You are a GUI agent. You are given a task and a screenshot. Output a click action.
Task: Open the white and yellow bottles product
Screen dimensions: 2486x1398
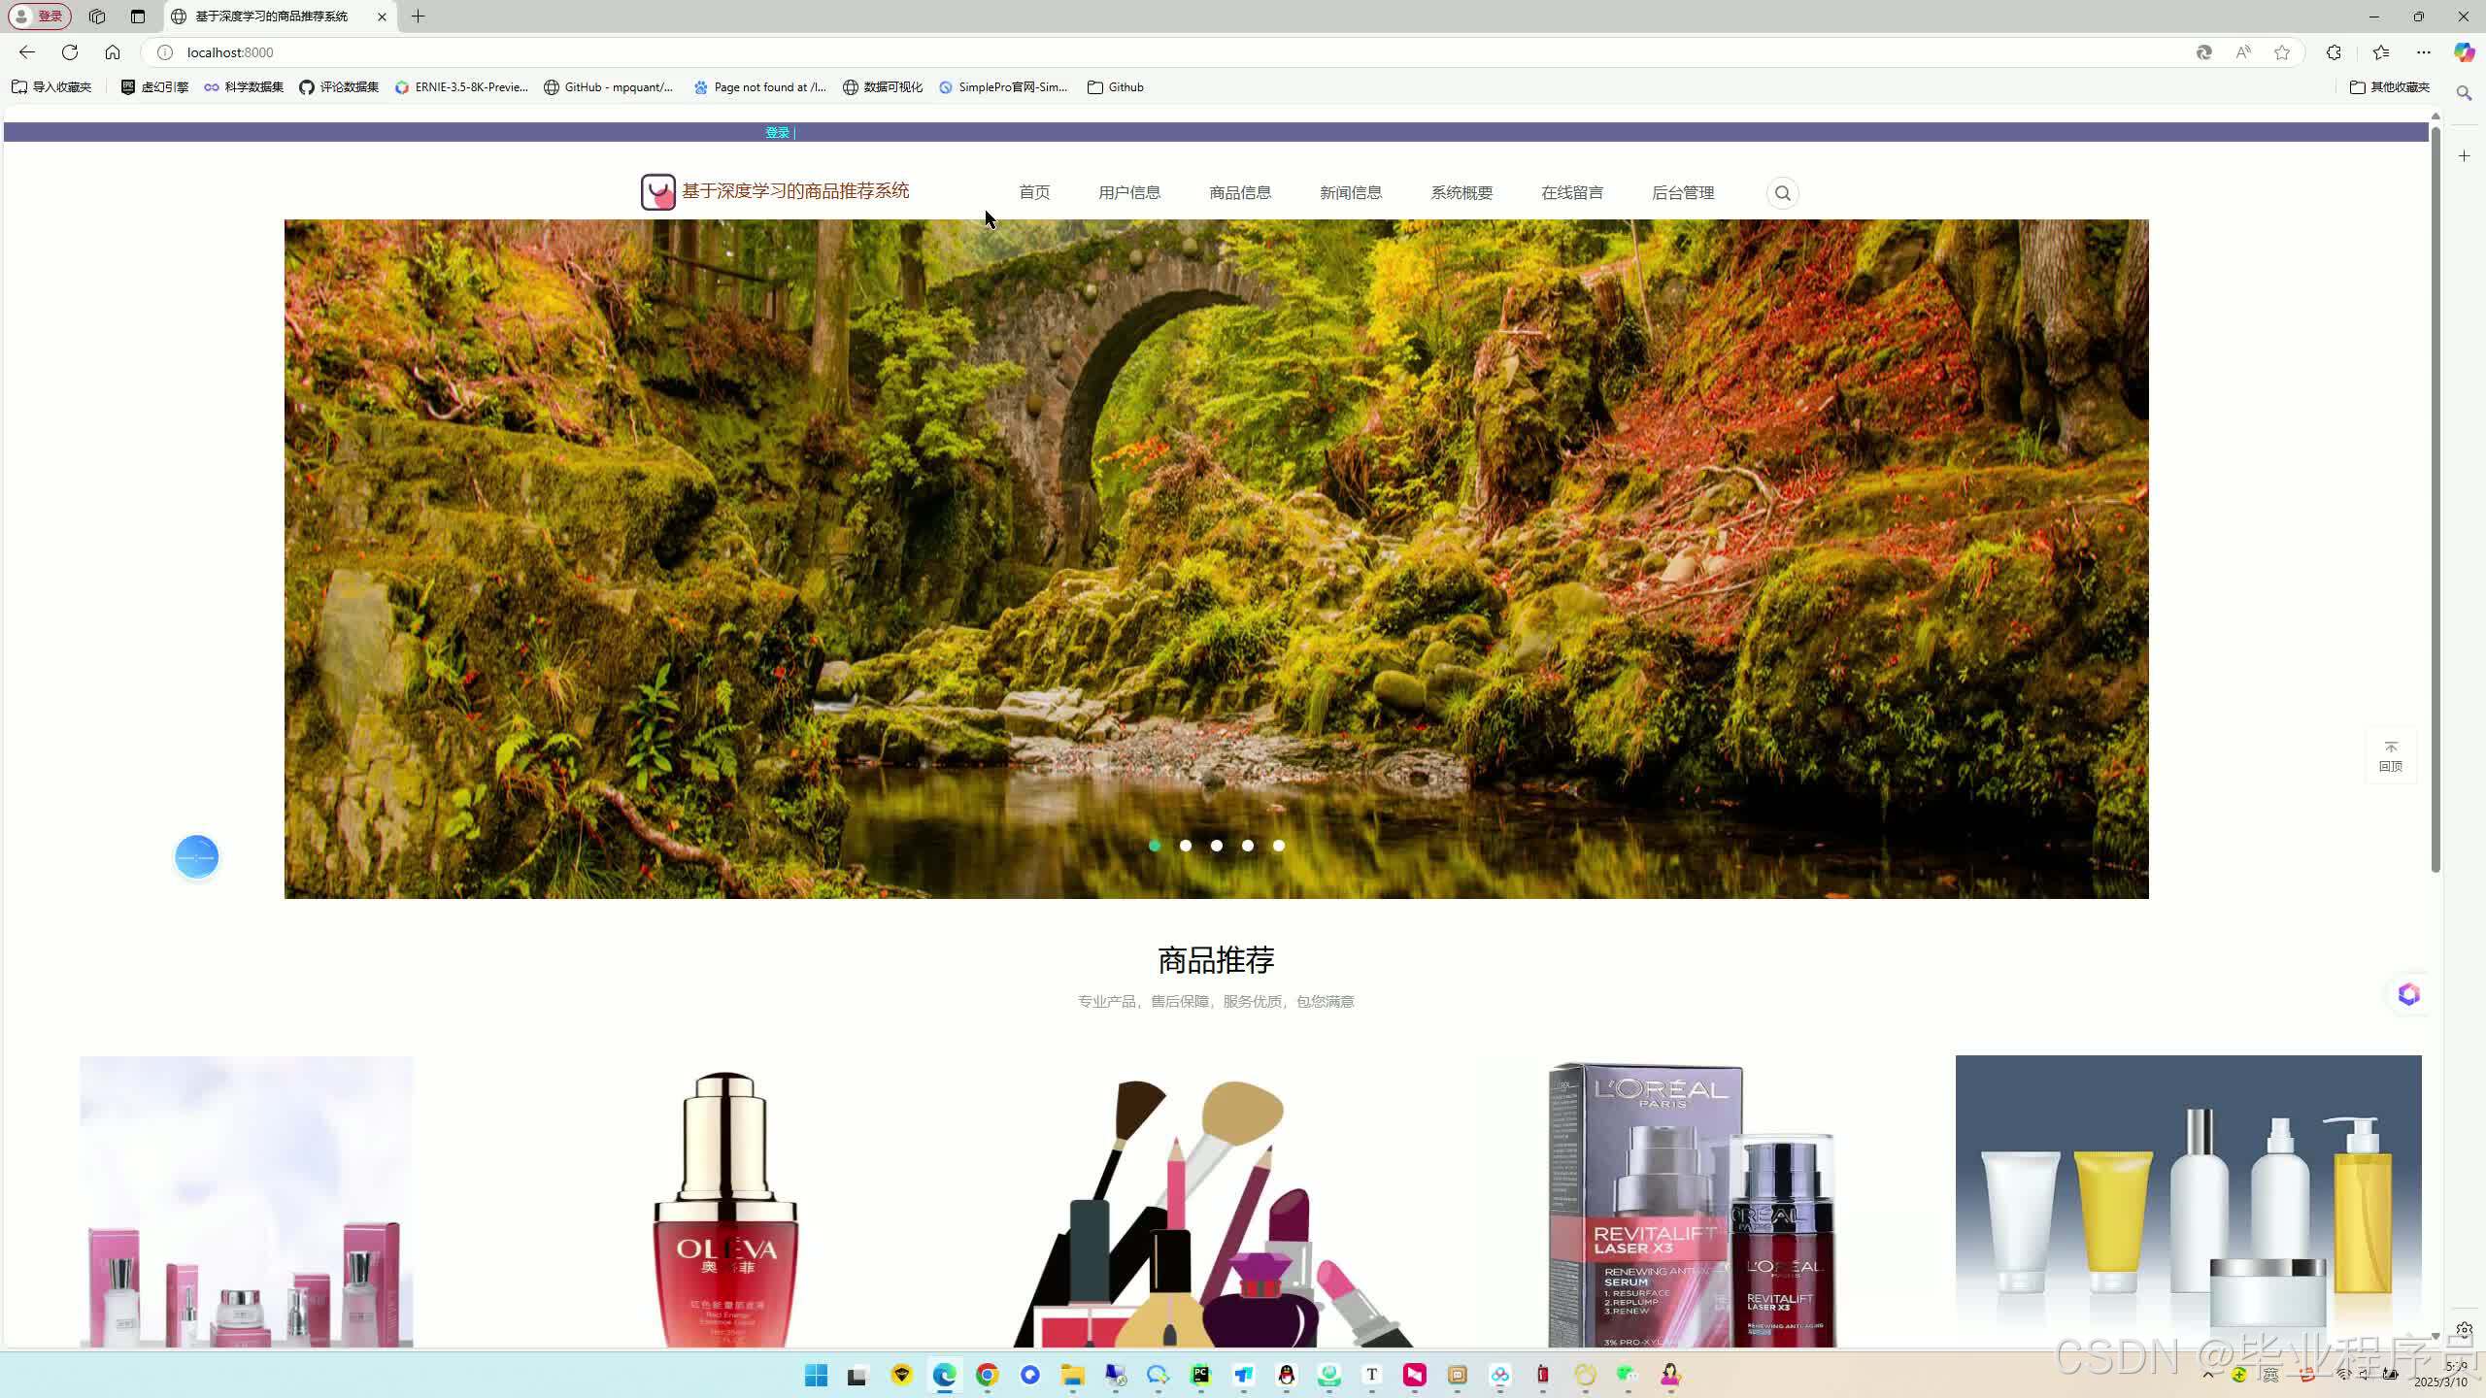click(2188, 1201)
